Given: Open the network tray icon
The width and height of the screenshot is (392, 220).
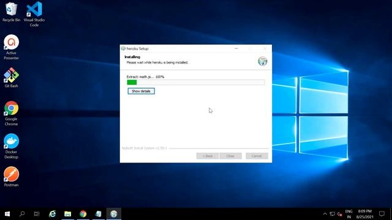Looking at the screenshot, I should point(332,214).
